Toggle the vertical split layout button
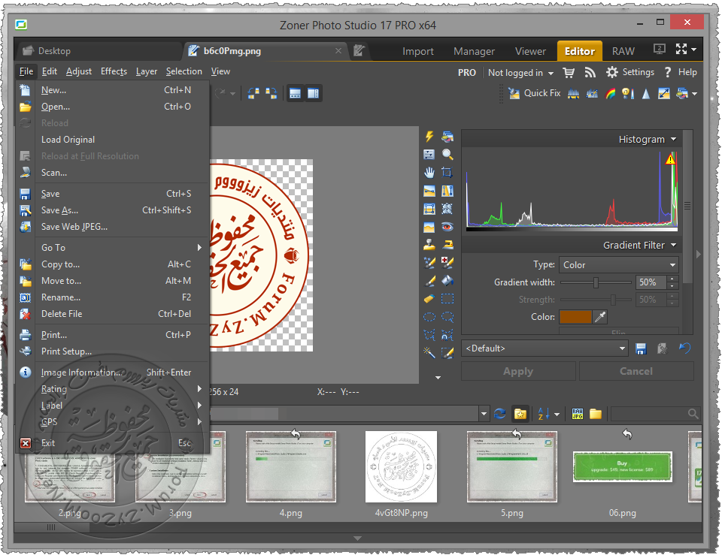Image resolution: width=722 pixels, height=558 pixels. pos(313,94)
